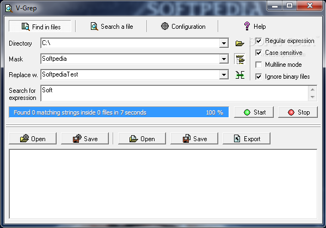326x228 pixels.
Task: Expand the Mask dropdown arrow
Action: [224, 59]
